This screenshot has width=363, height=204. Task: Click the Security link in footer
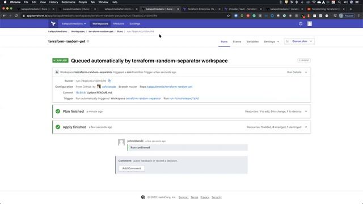coord(217,197)
